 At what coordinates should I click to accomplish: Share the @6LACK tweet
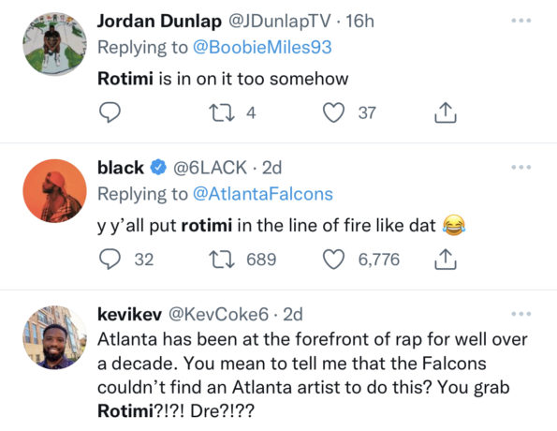pyautogui.click(x=446, y=259)
